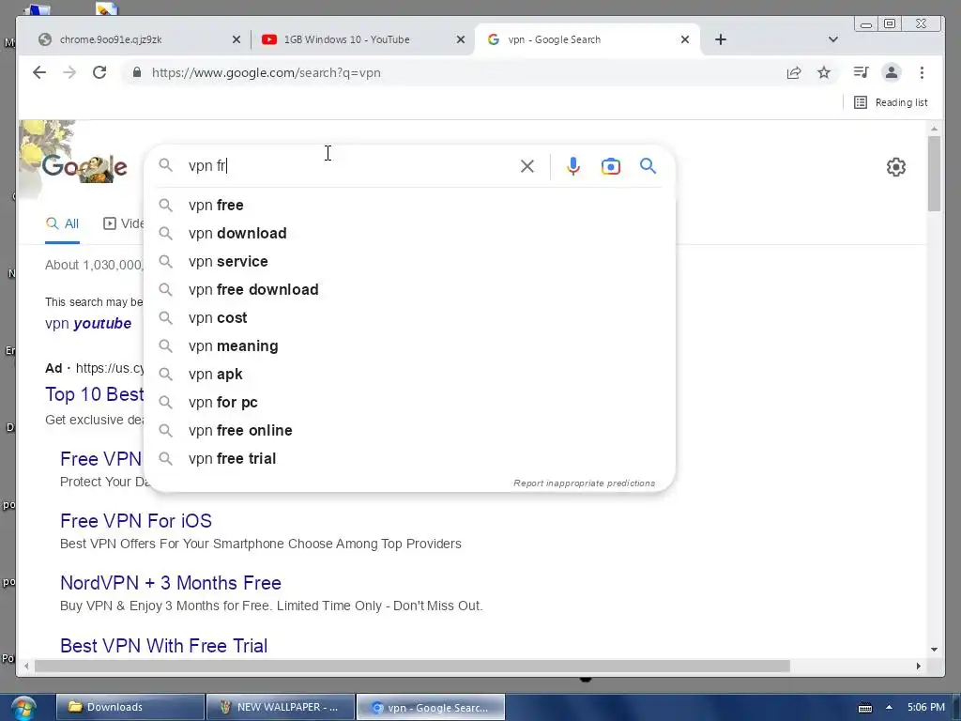This screenshot has height=721, width=961.
Task: Close the chrome.9oo91e.qjz9zk tab
Action: point(236,39)
